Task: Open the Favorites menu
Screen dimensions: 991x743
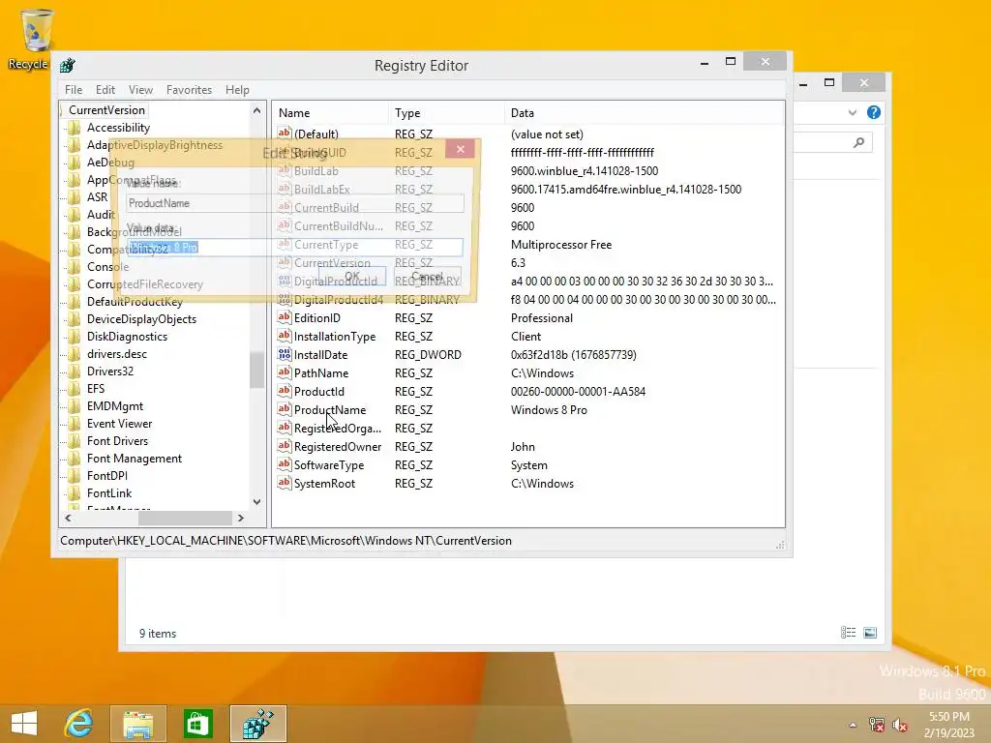Action: pyautogui.click(x=189, y=90)
